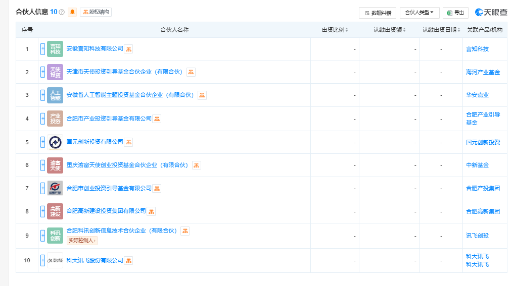Click equity chart icon beside 合肥市创业投资引导基金

157,188
